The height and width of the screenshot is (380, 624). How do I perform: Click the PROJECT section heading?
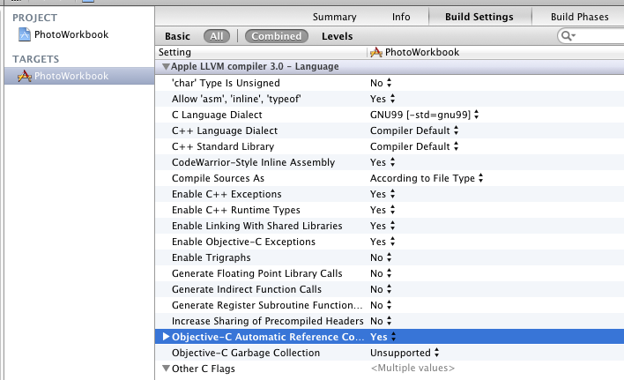34,18
